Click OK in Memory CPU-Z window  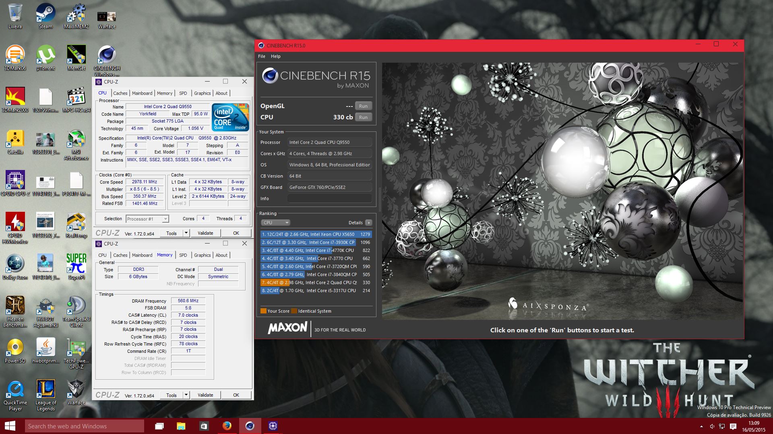(x=236, y=395)
